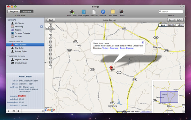Image resolution: width=191 pixels, height=120 pixels.
Task: Select the Creative Bagz client
Action: (25, 63)
